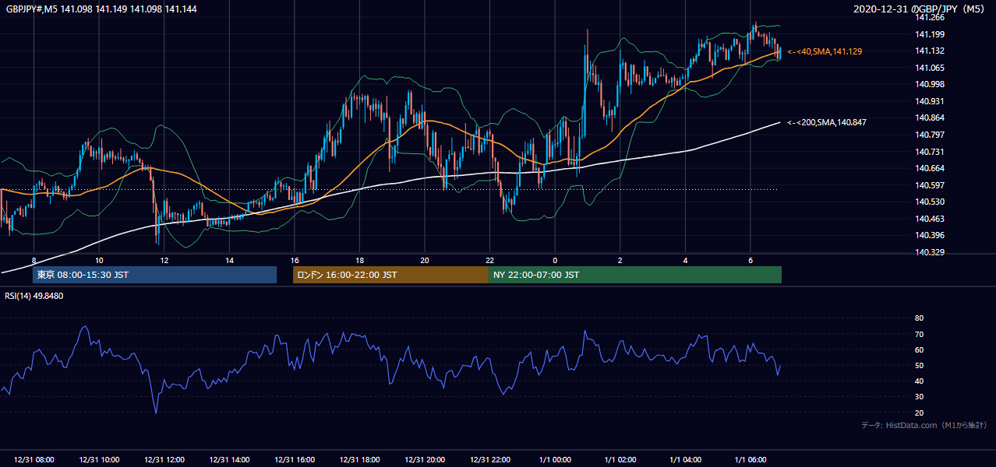Click hour label 18 under the price chart
This screenshot has width=996, height=467.
click(359, 260)
